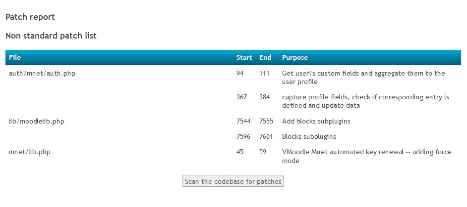Screen dimensions: 467x207
Task: Click start line 94 value
Action: [x=240, y=73]
